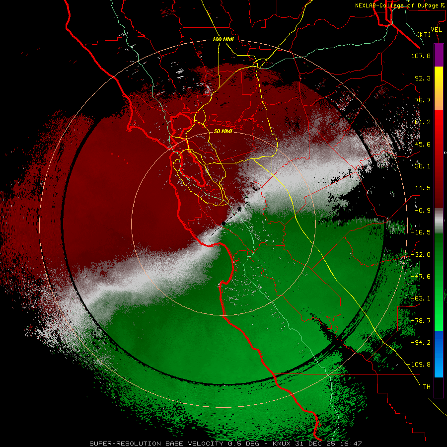447x447 pixels.
Task: Click the 50 NMI range ring label
Action: (x=223, y=131)
